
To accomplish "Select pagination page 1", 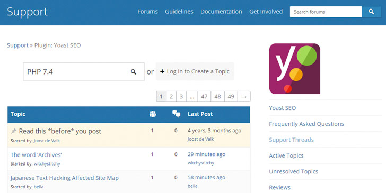I will (161, 96).
